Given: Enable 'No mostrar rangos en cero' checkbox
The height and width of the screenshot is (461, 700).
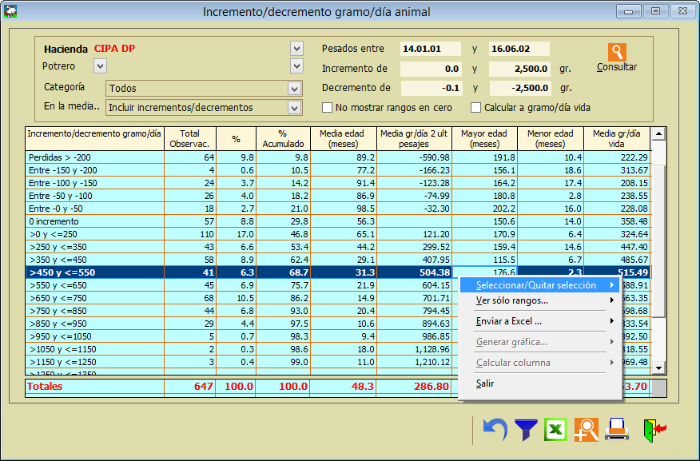Looking at the screenshot, I should pos(328,108).
